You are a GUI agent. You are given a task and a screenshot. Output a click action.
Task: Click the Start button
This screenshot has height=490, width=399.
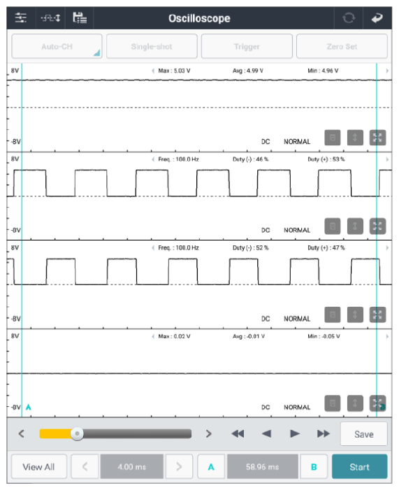click(360, 467)
